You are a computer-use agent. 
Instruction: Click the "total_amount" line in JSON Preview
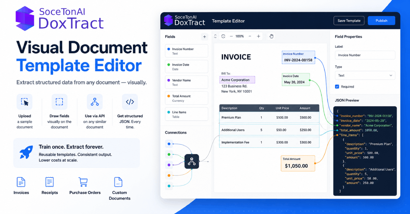pos(358,130)
